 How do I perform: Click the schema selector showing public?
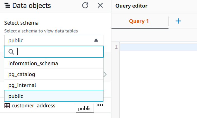click(50, 40)
